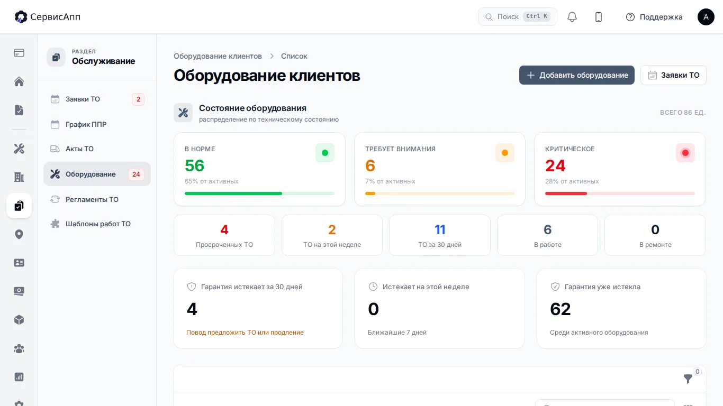Open the document checkmark icon in rail
This screenshot has width=723, height=406.
tap(19, 110)
